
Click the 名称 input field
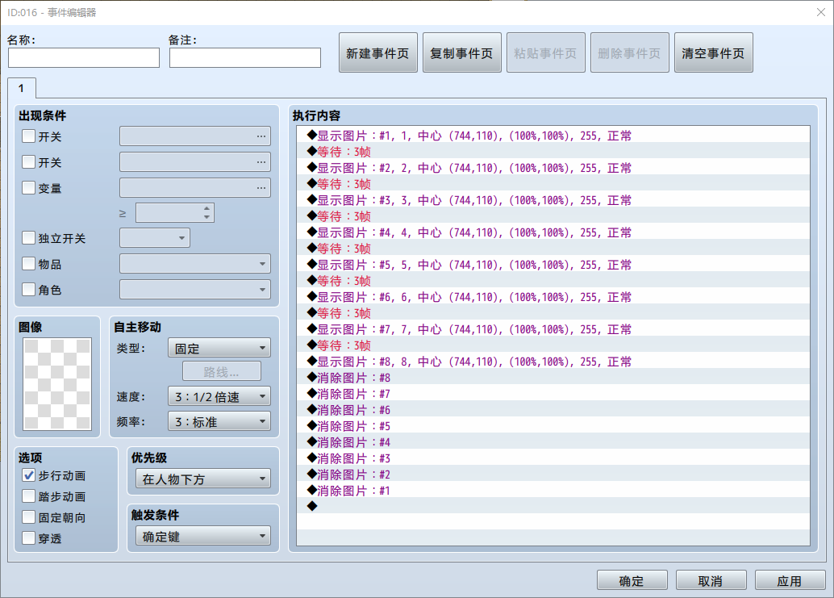(84, 57)
